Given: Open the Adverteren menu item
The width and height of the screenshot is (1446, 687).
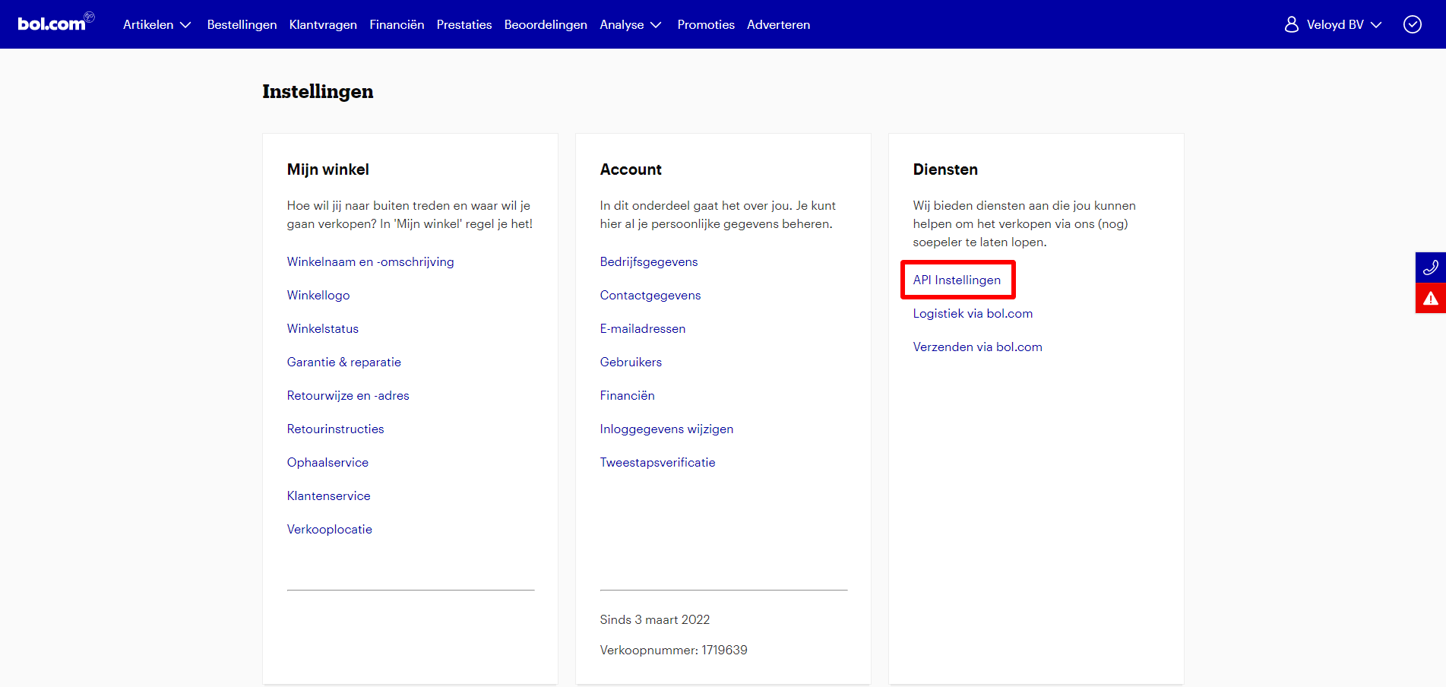Looking at the screenshot, I should pyautogui.click(x=778, y=24).
